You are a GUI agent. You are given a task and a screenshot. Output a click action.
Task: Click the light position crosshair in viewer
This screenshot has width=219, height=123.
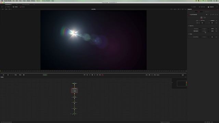[x=74, y=33]
